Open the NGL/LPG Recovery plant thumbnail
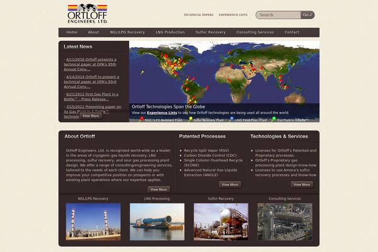Viewport: 378px width, 252px height. pyautogui.click(x=93, y=222)
